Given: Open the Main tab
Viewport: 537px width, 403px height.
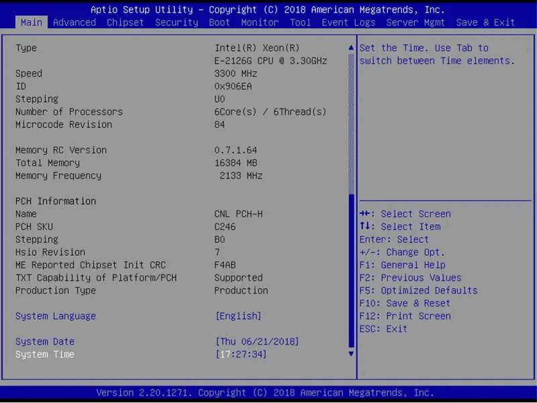Looking at the screenshot, I should pos(31,23).
